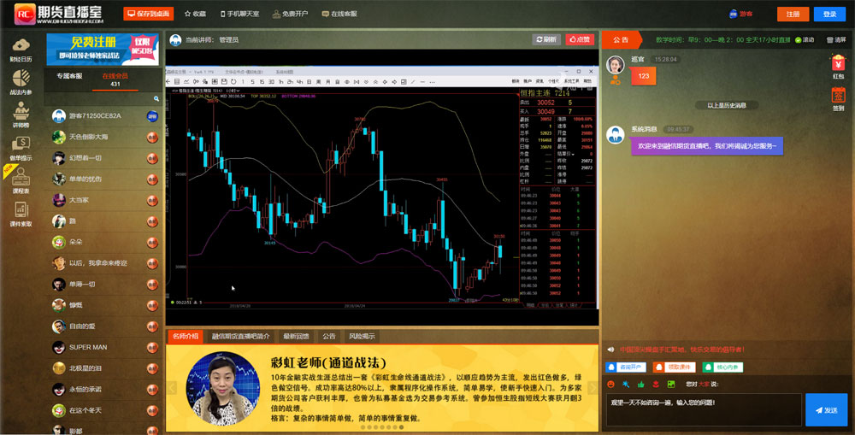Switch to the 专属客服 tab
855x435 pixels.
click(70, 77)
